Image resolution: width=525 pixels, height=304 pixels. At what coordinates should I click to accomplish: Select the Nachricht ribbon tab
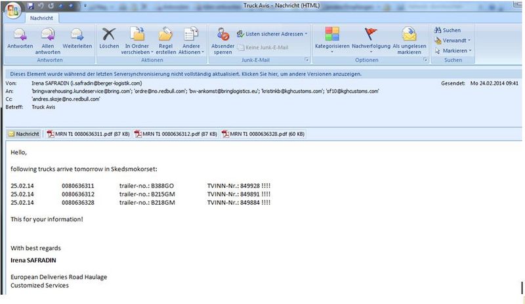[x=41, y=18]
